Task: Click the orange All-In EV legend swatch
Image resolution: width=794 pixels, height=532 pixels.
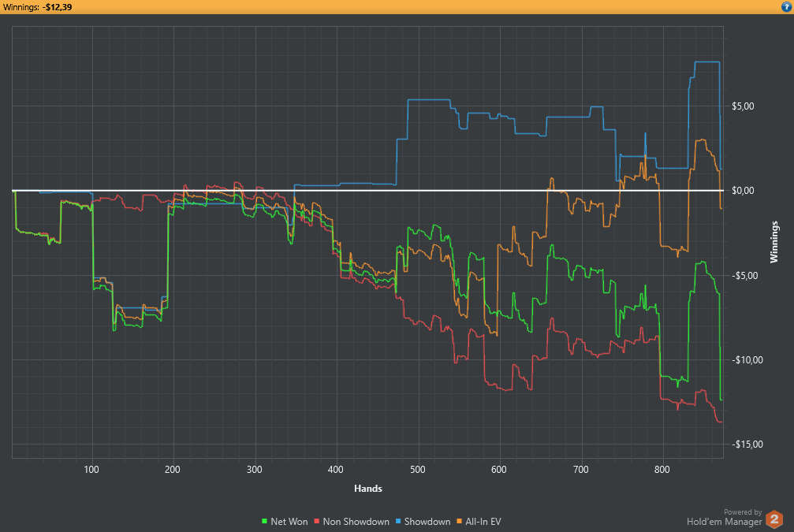Action: click(459, 522)
